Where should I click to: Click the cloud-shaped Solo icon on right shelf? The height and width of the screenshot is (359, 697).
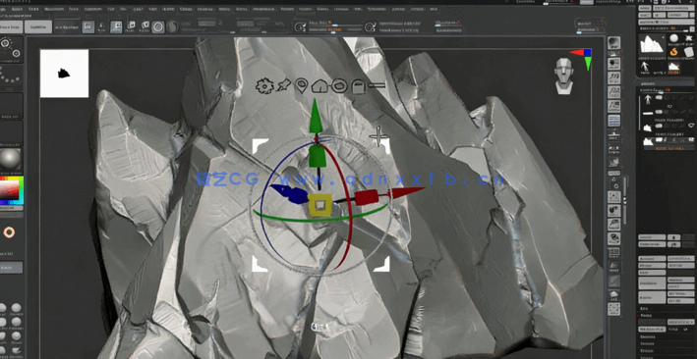(613, 294)
